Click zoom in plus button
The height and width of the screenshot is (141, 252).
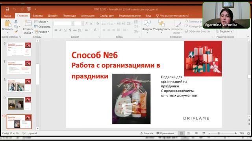[x=235, y=133]
